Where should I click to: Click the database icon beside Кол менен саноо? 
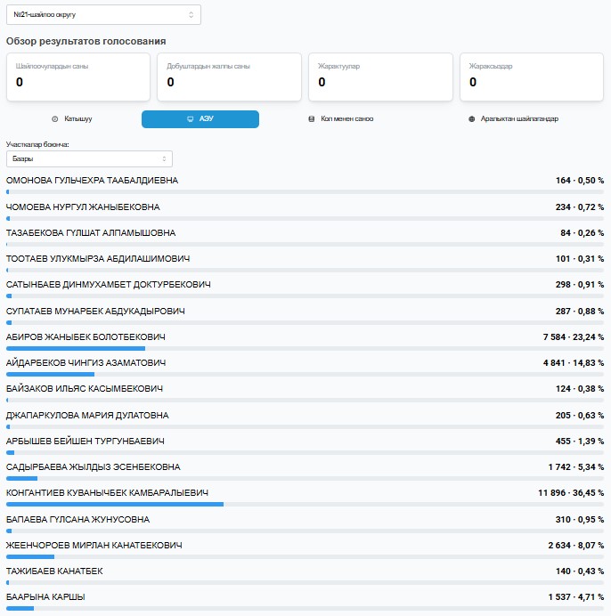[311, 118]
